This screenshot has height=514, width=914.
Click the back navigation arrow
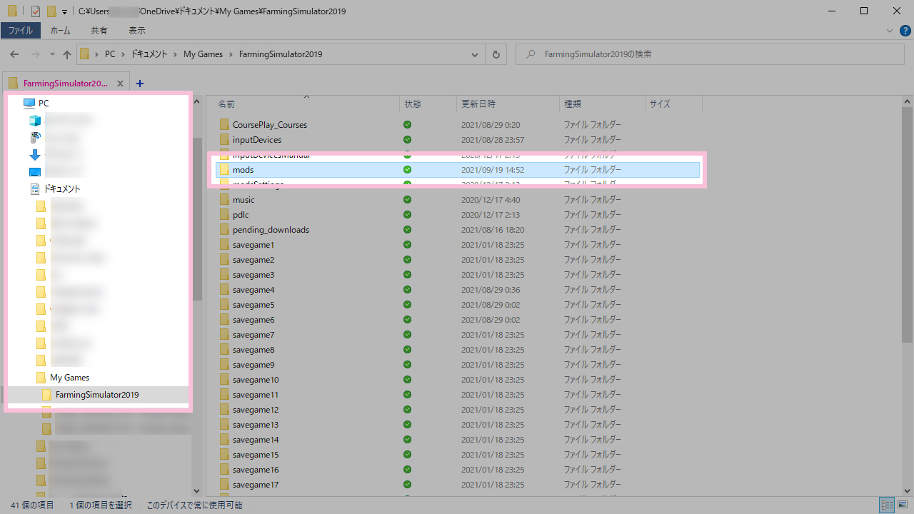tap(14, 54)
